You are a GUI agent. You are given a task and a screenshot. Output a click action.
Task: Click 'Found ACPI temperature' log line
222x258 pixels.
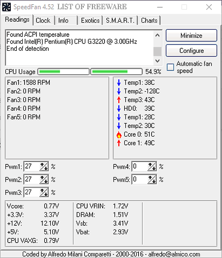click(x=38, y=35)
